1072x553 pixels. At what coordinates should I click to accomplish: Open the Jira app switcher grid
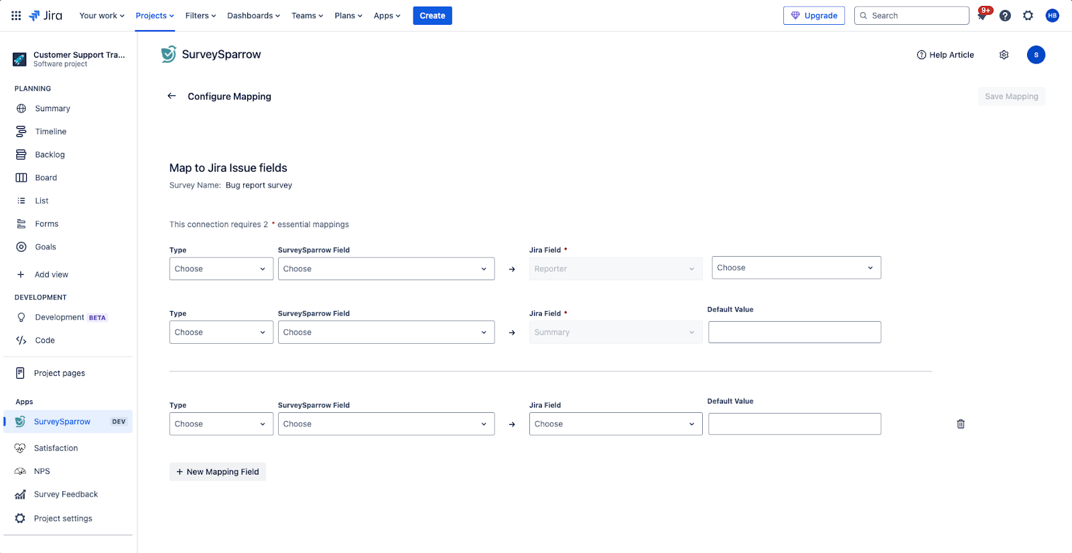click(16, 15)
